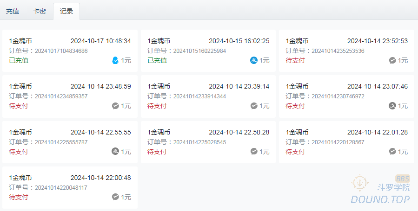Click gray Alipay icon on 23:07:46 order
Viewport: 418px width, 211px height.
[392, 106]
